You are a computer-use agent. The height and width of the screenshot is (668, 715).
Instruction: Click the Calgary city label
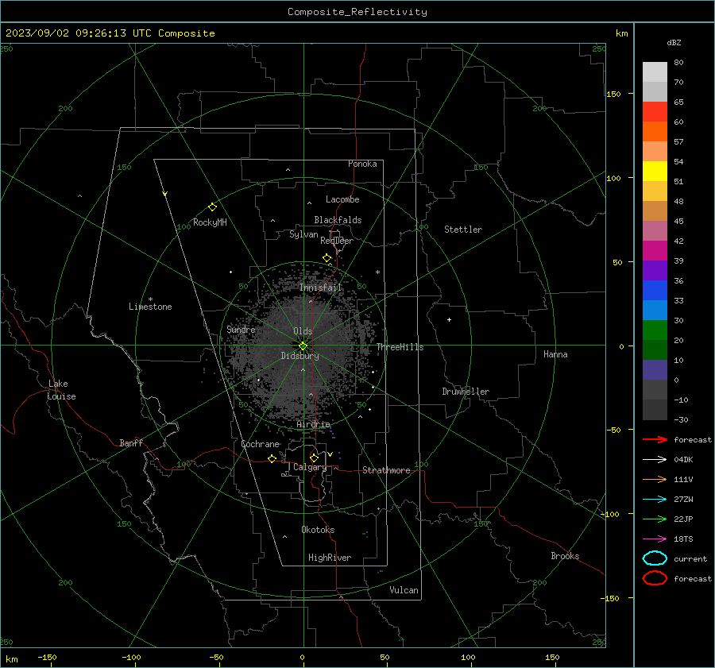pyautogui.click(x=310, y=467)
